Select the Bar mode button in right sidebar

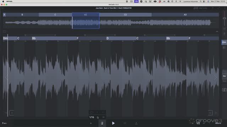coord(225,76)
